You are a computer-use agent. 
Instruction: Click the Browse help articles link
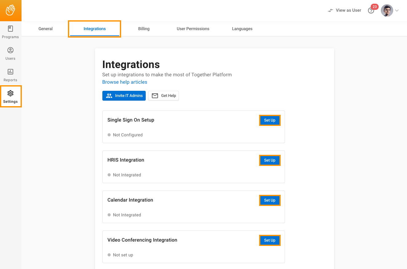point(124,82)
